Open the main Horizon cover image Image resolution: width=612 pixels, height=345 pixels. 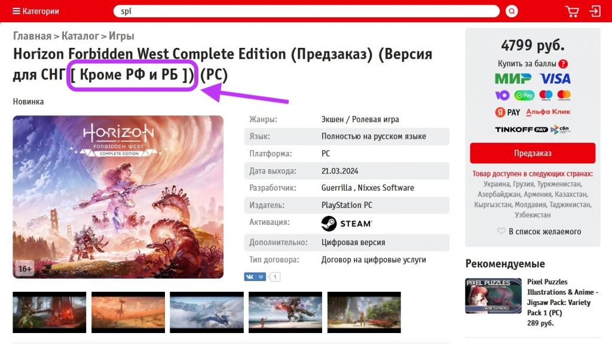click(x=118, y=197)
